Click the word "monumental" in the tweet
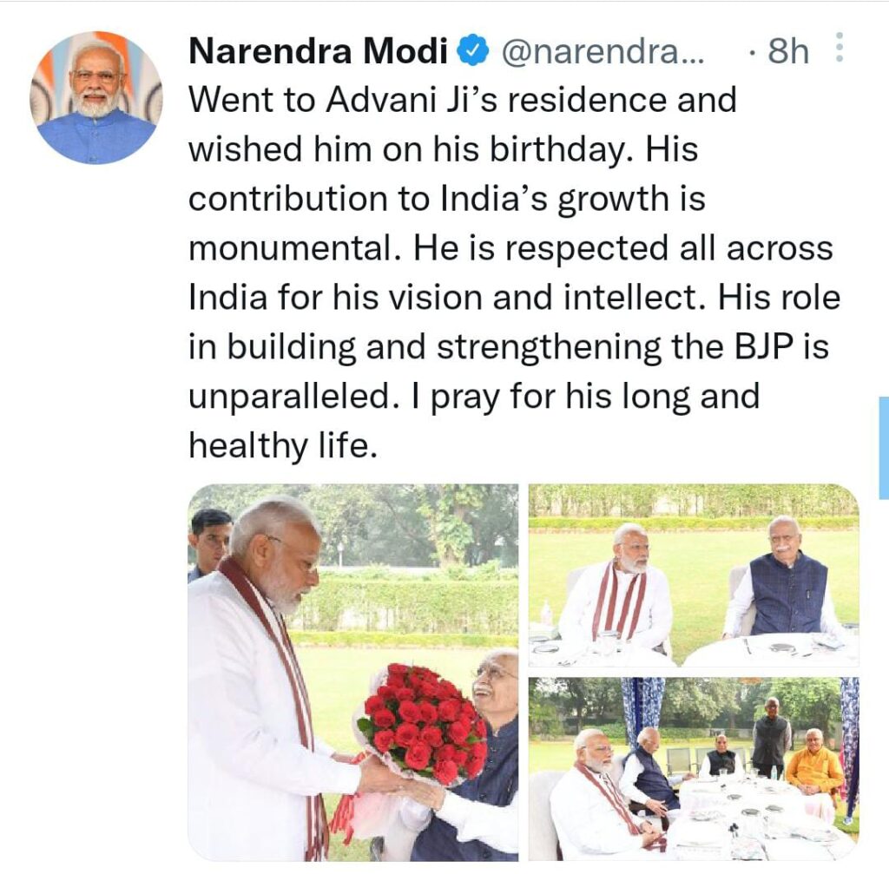Screen dimensions: 889x874 click(290, 249)
